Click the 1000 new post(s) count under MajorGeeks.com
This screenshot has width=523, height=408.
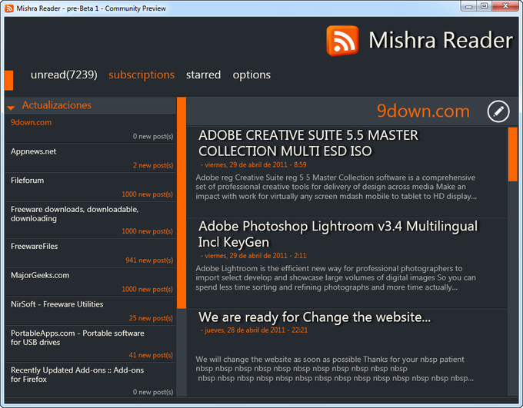click(x=148, y=289)
